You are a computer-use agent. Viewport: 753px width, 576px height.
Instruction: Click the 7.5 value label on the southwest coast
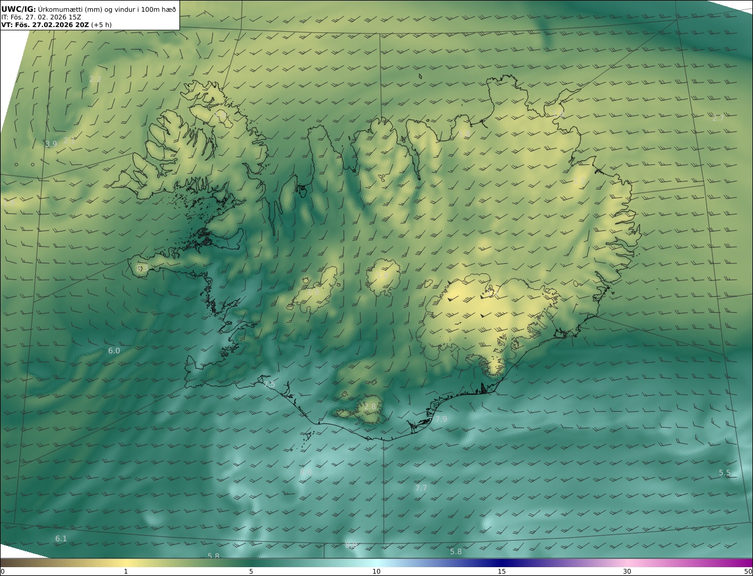[269, 384]
